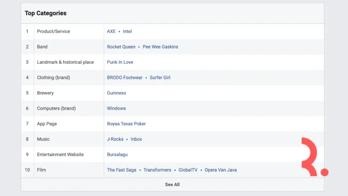Open the Transformers film link

157,170
